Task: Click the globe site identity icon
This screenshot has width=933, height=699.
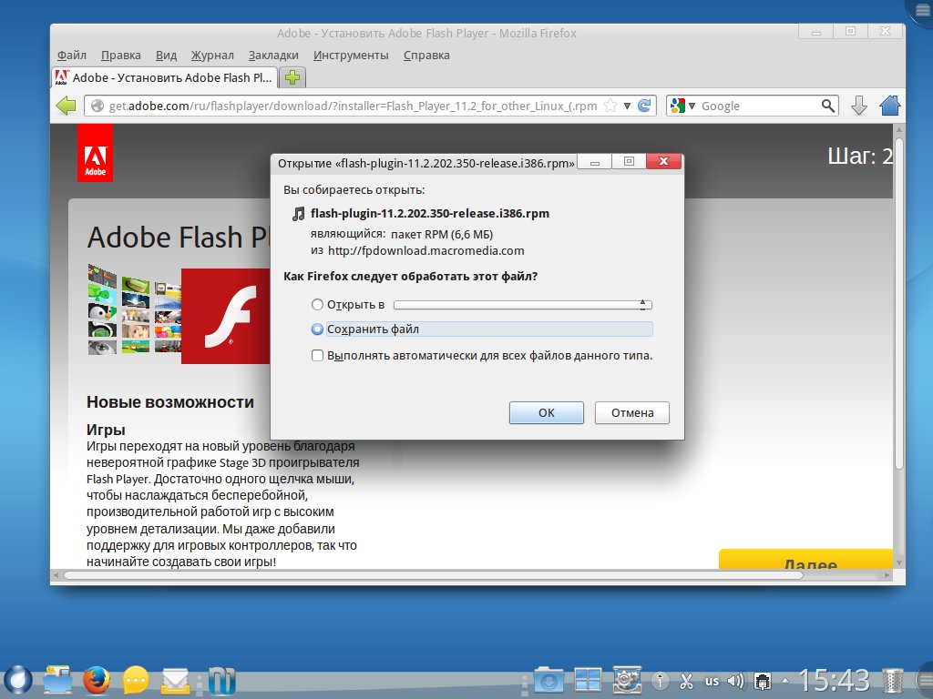Action: [x=97, y=106]
